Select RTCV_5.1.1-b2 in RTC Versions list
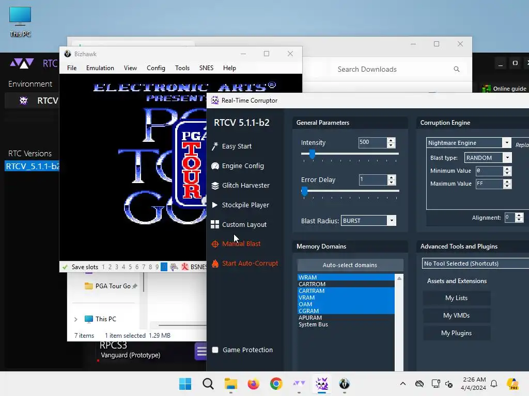Image resolution: width=529 pixels, height=396 pixels. point(32,166)
